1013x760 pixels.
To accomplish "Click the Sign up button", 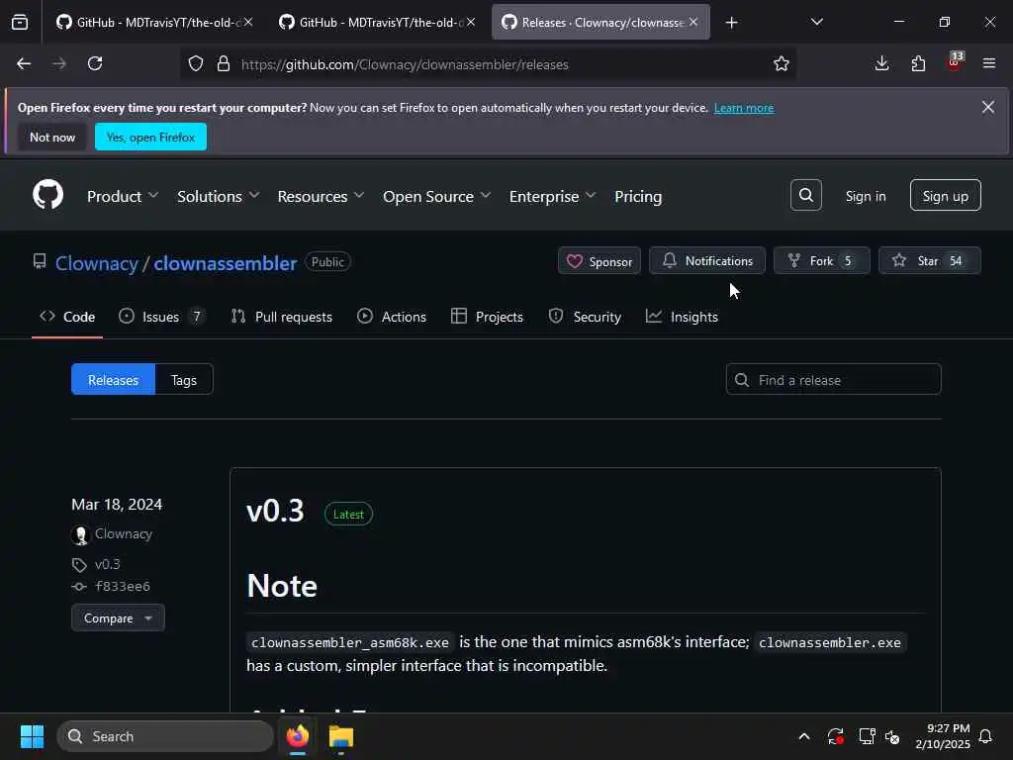I will tap(945, 196).
